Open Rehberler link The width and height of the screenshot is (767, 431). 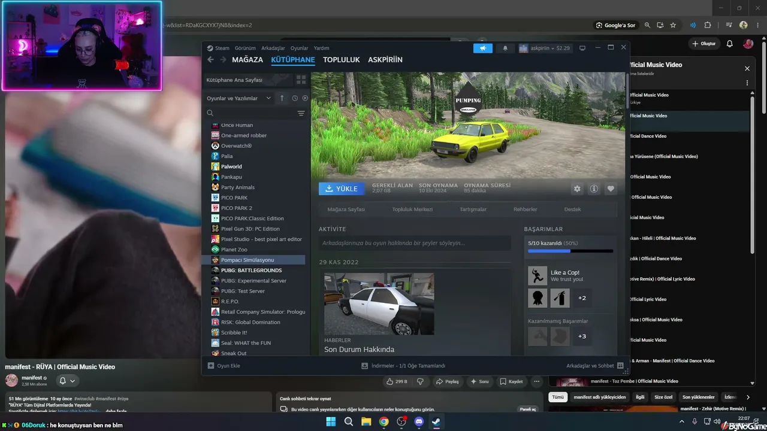click(x=525, y=210)
